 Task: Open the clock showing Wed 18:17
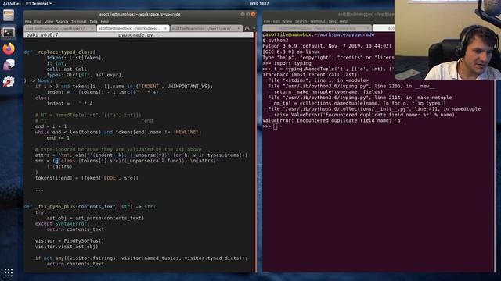(x=259, y=3)
